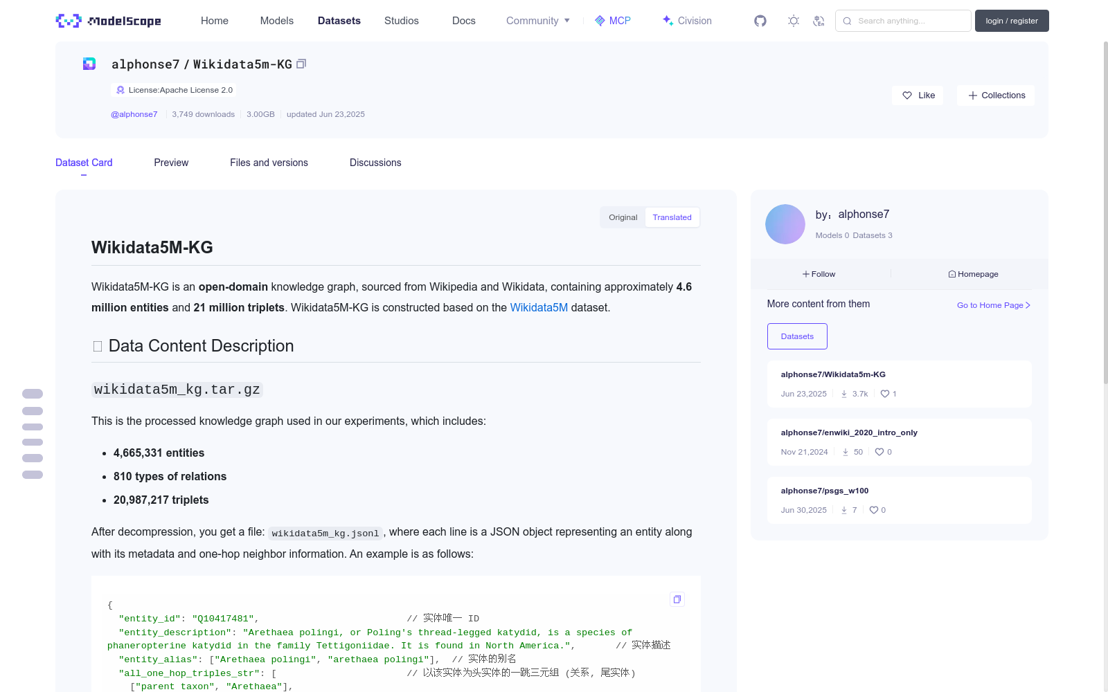Select the Dataset Card tab

click(84, 163)
